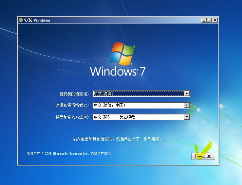242x185 pixels.
Task: Click the 时间和货币格式 label
Action: (x=73, y=105)
